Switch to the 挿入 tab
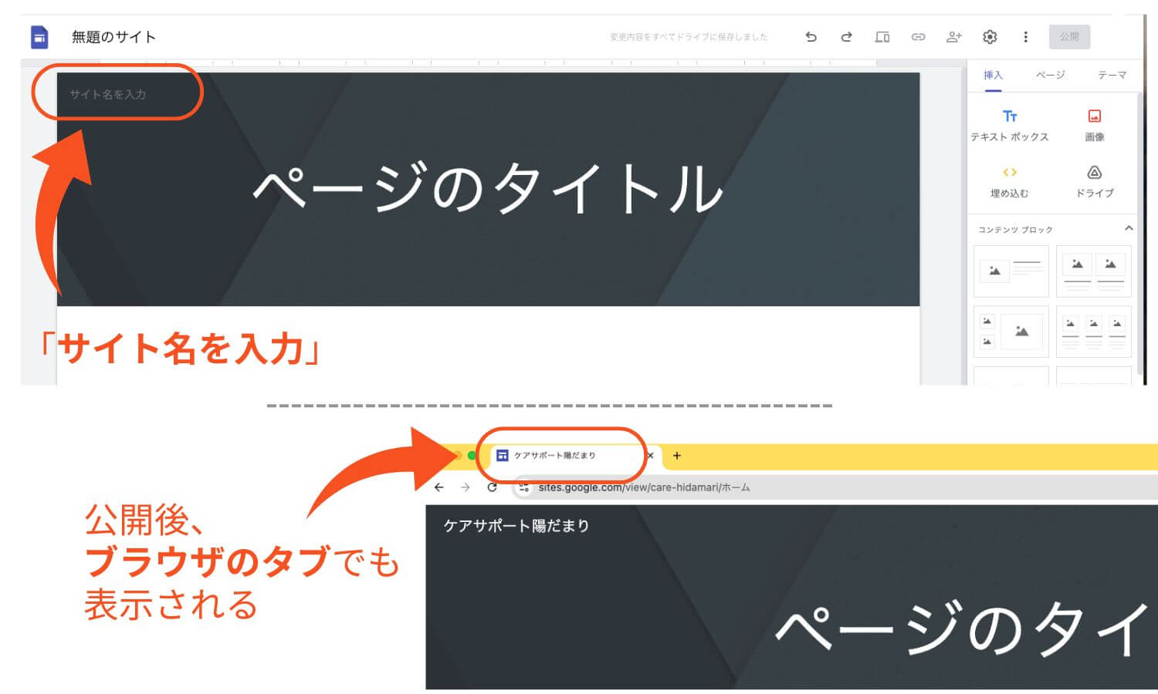The image size is (1158, 694). pyautogui.click(x=993, y=75)
